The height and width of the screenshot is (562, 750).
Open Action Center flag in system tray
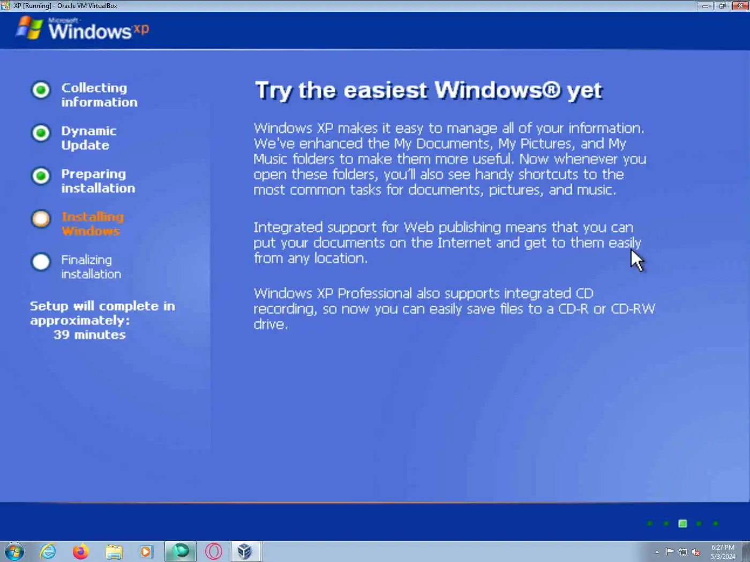(670, 552)
